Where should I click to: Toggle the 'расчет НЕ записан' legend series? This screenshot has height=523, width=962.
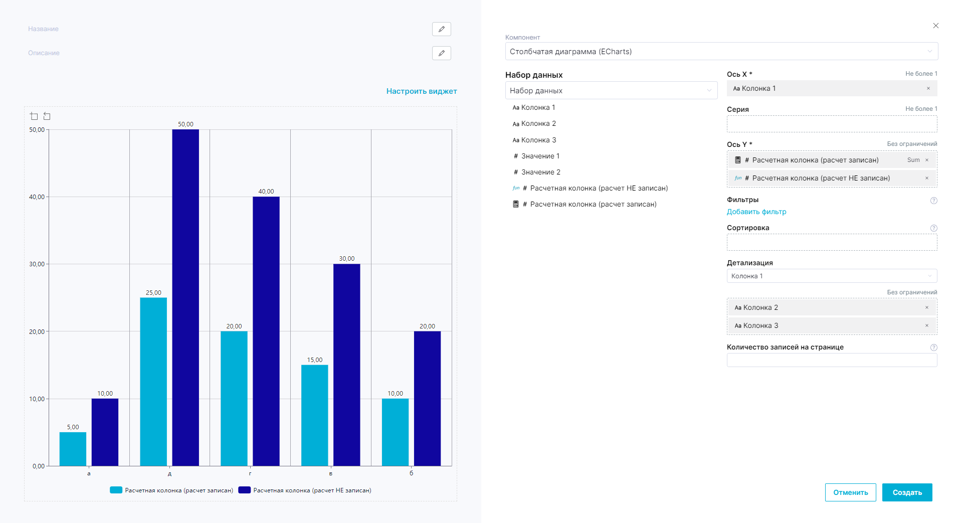click(x=305, y=490)
